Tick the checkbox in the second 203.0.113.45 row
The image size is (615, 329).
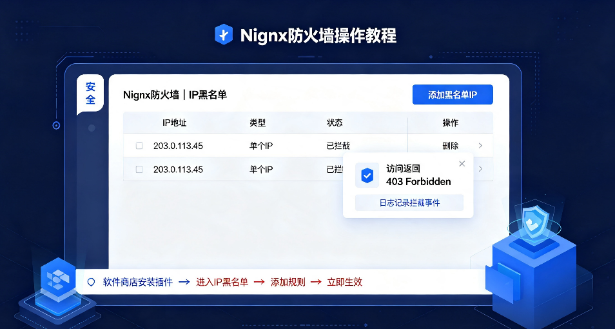[x=139, y=169]
